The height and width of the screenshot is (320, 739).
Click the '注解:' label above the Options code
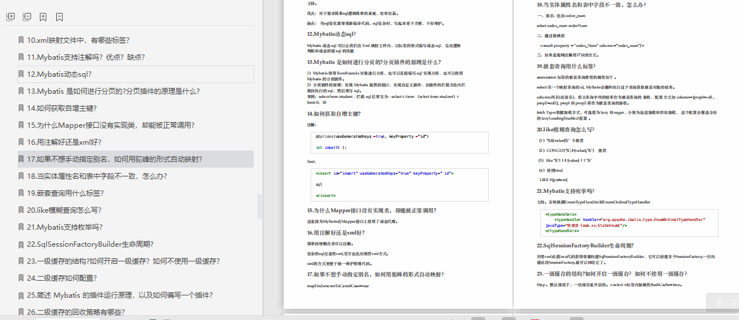pos(311,124)
